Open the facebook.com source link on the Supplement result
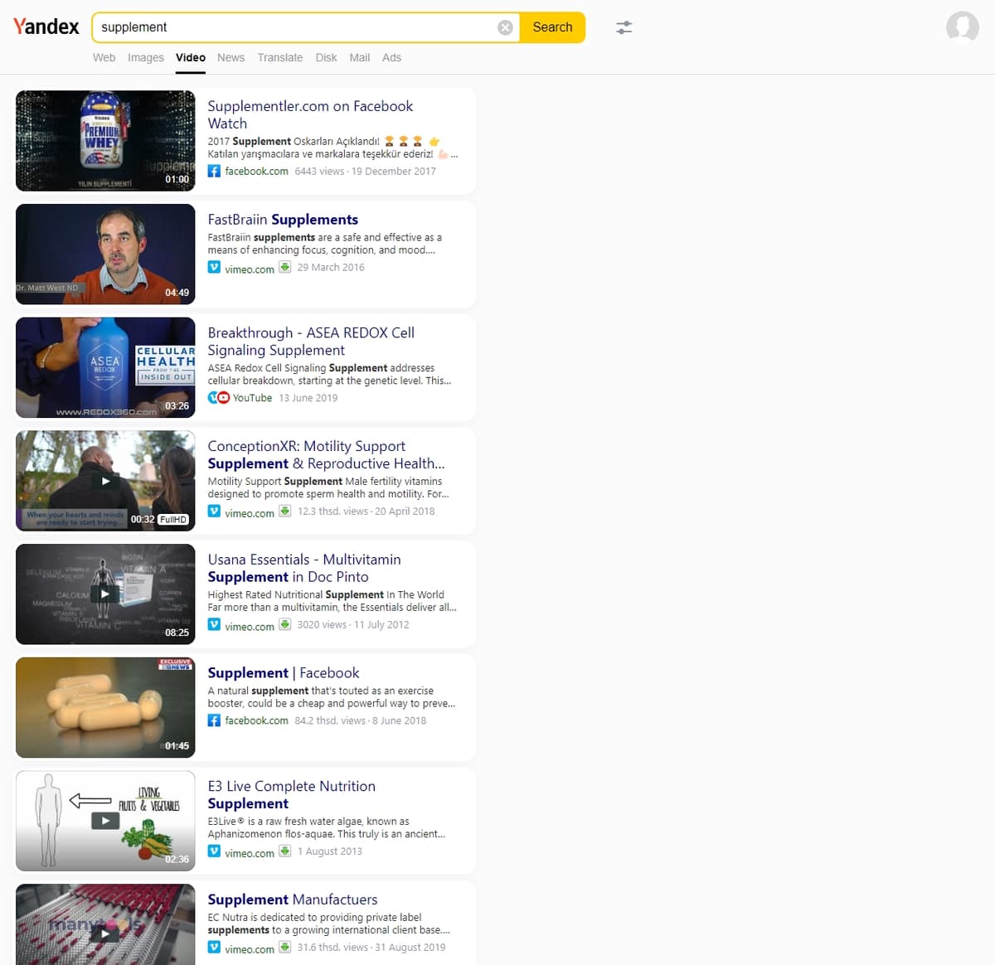 tap(256, 720)
